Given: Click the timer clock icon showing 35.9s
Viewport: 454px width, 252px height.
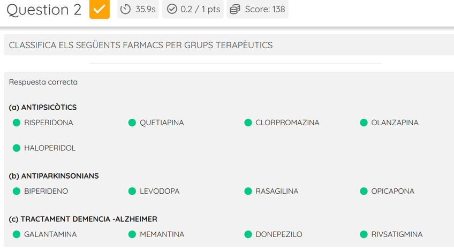Looking at the screenshot, I should coord(126,10).
